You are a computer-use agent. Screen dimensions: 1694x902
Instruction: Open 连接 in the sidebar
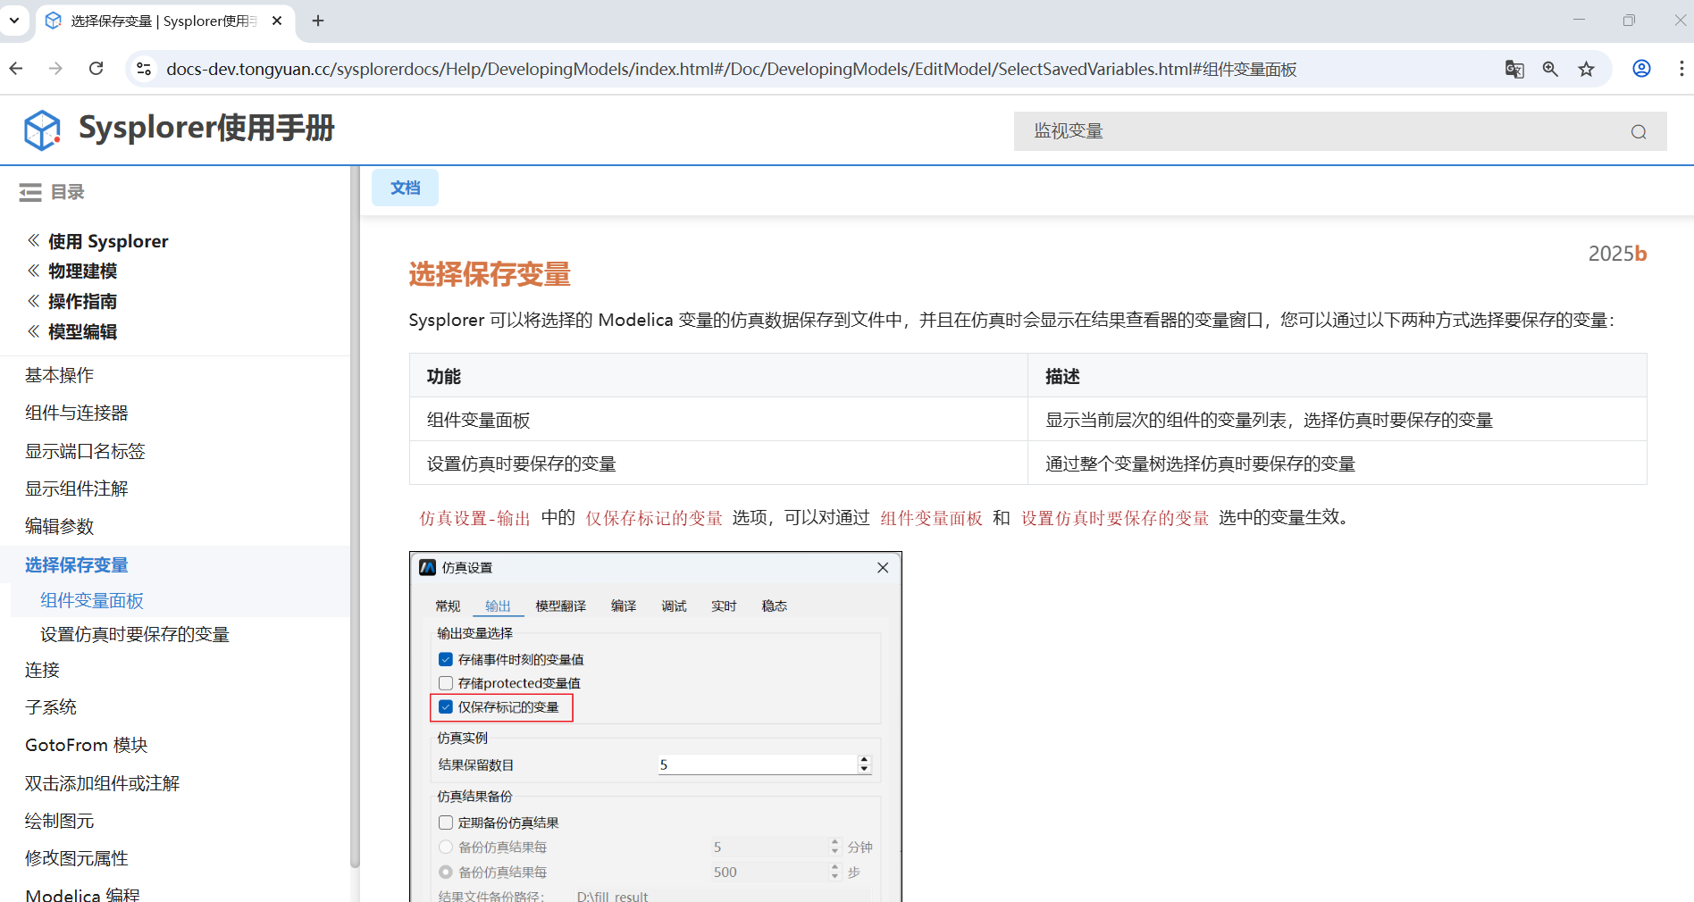click(x=42, y=670)
